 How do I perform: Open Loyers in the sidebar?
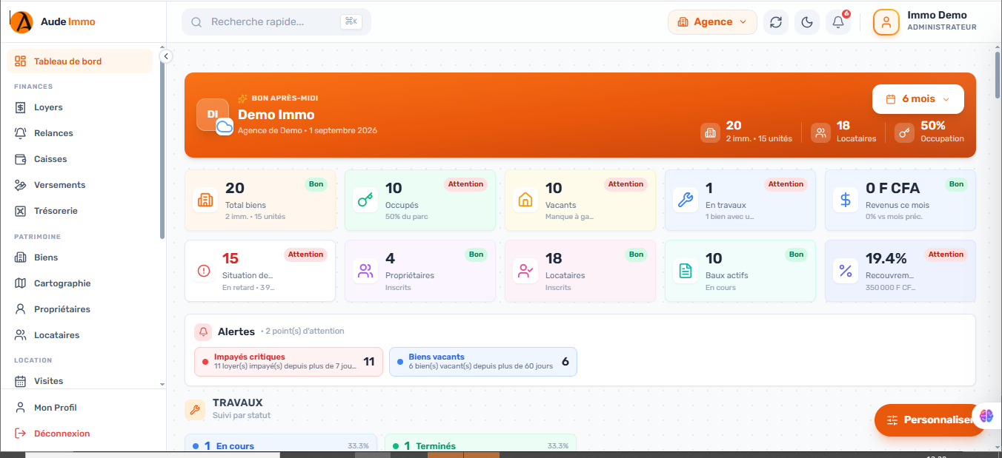click(79, 107)
